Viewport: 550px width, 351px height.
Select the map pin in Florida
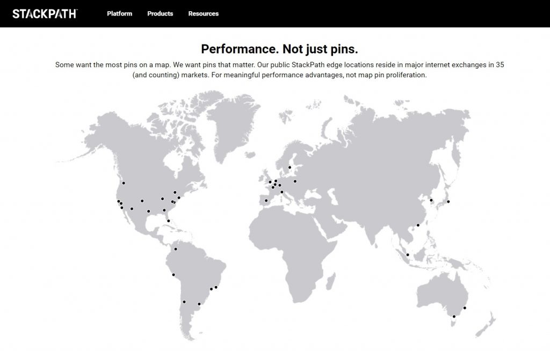tap(168, 221)
